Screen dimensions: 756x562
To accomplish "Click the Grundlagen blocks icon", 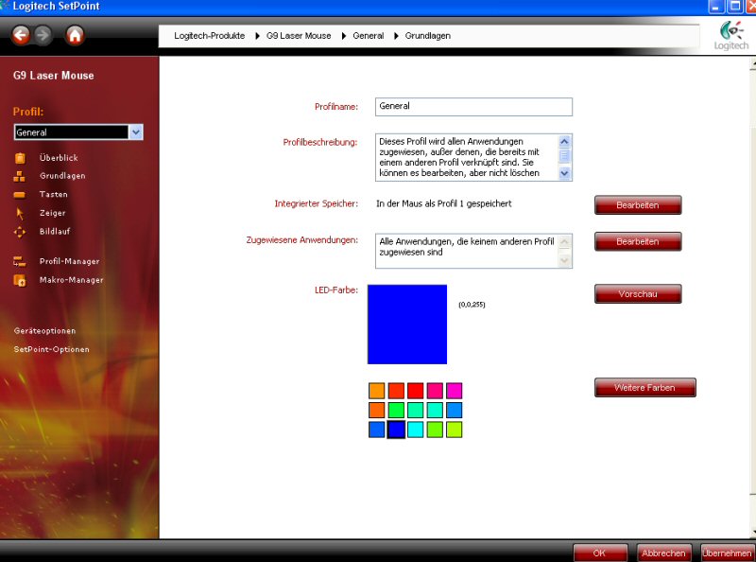I will 19,176.
